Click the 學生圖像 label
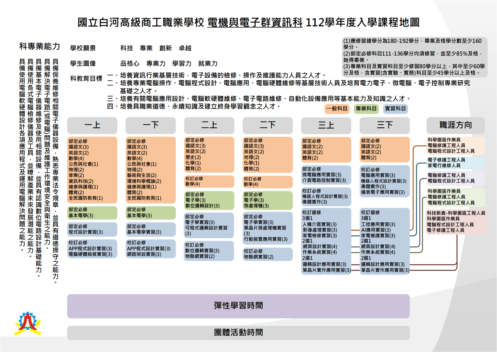 point(83,64)
